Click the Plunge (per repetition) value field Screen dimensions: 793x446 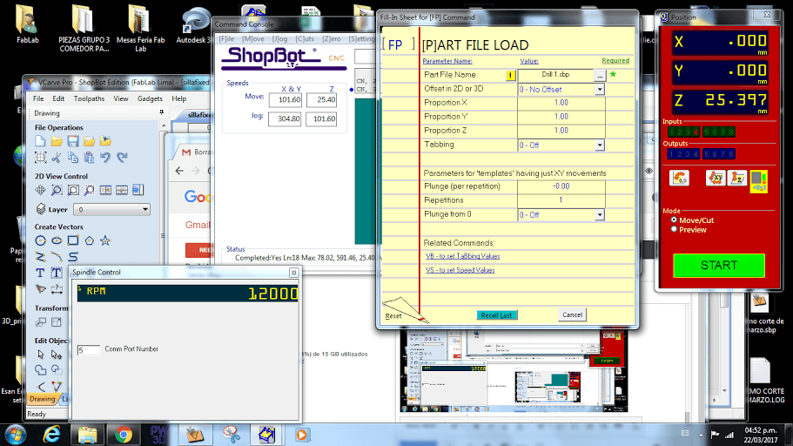561,186
